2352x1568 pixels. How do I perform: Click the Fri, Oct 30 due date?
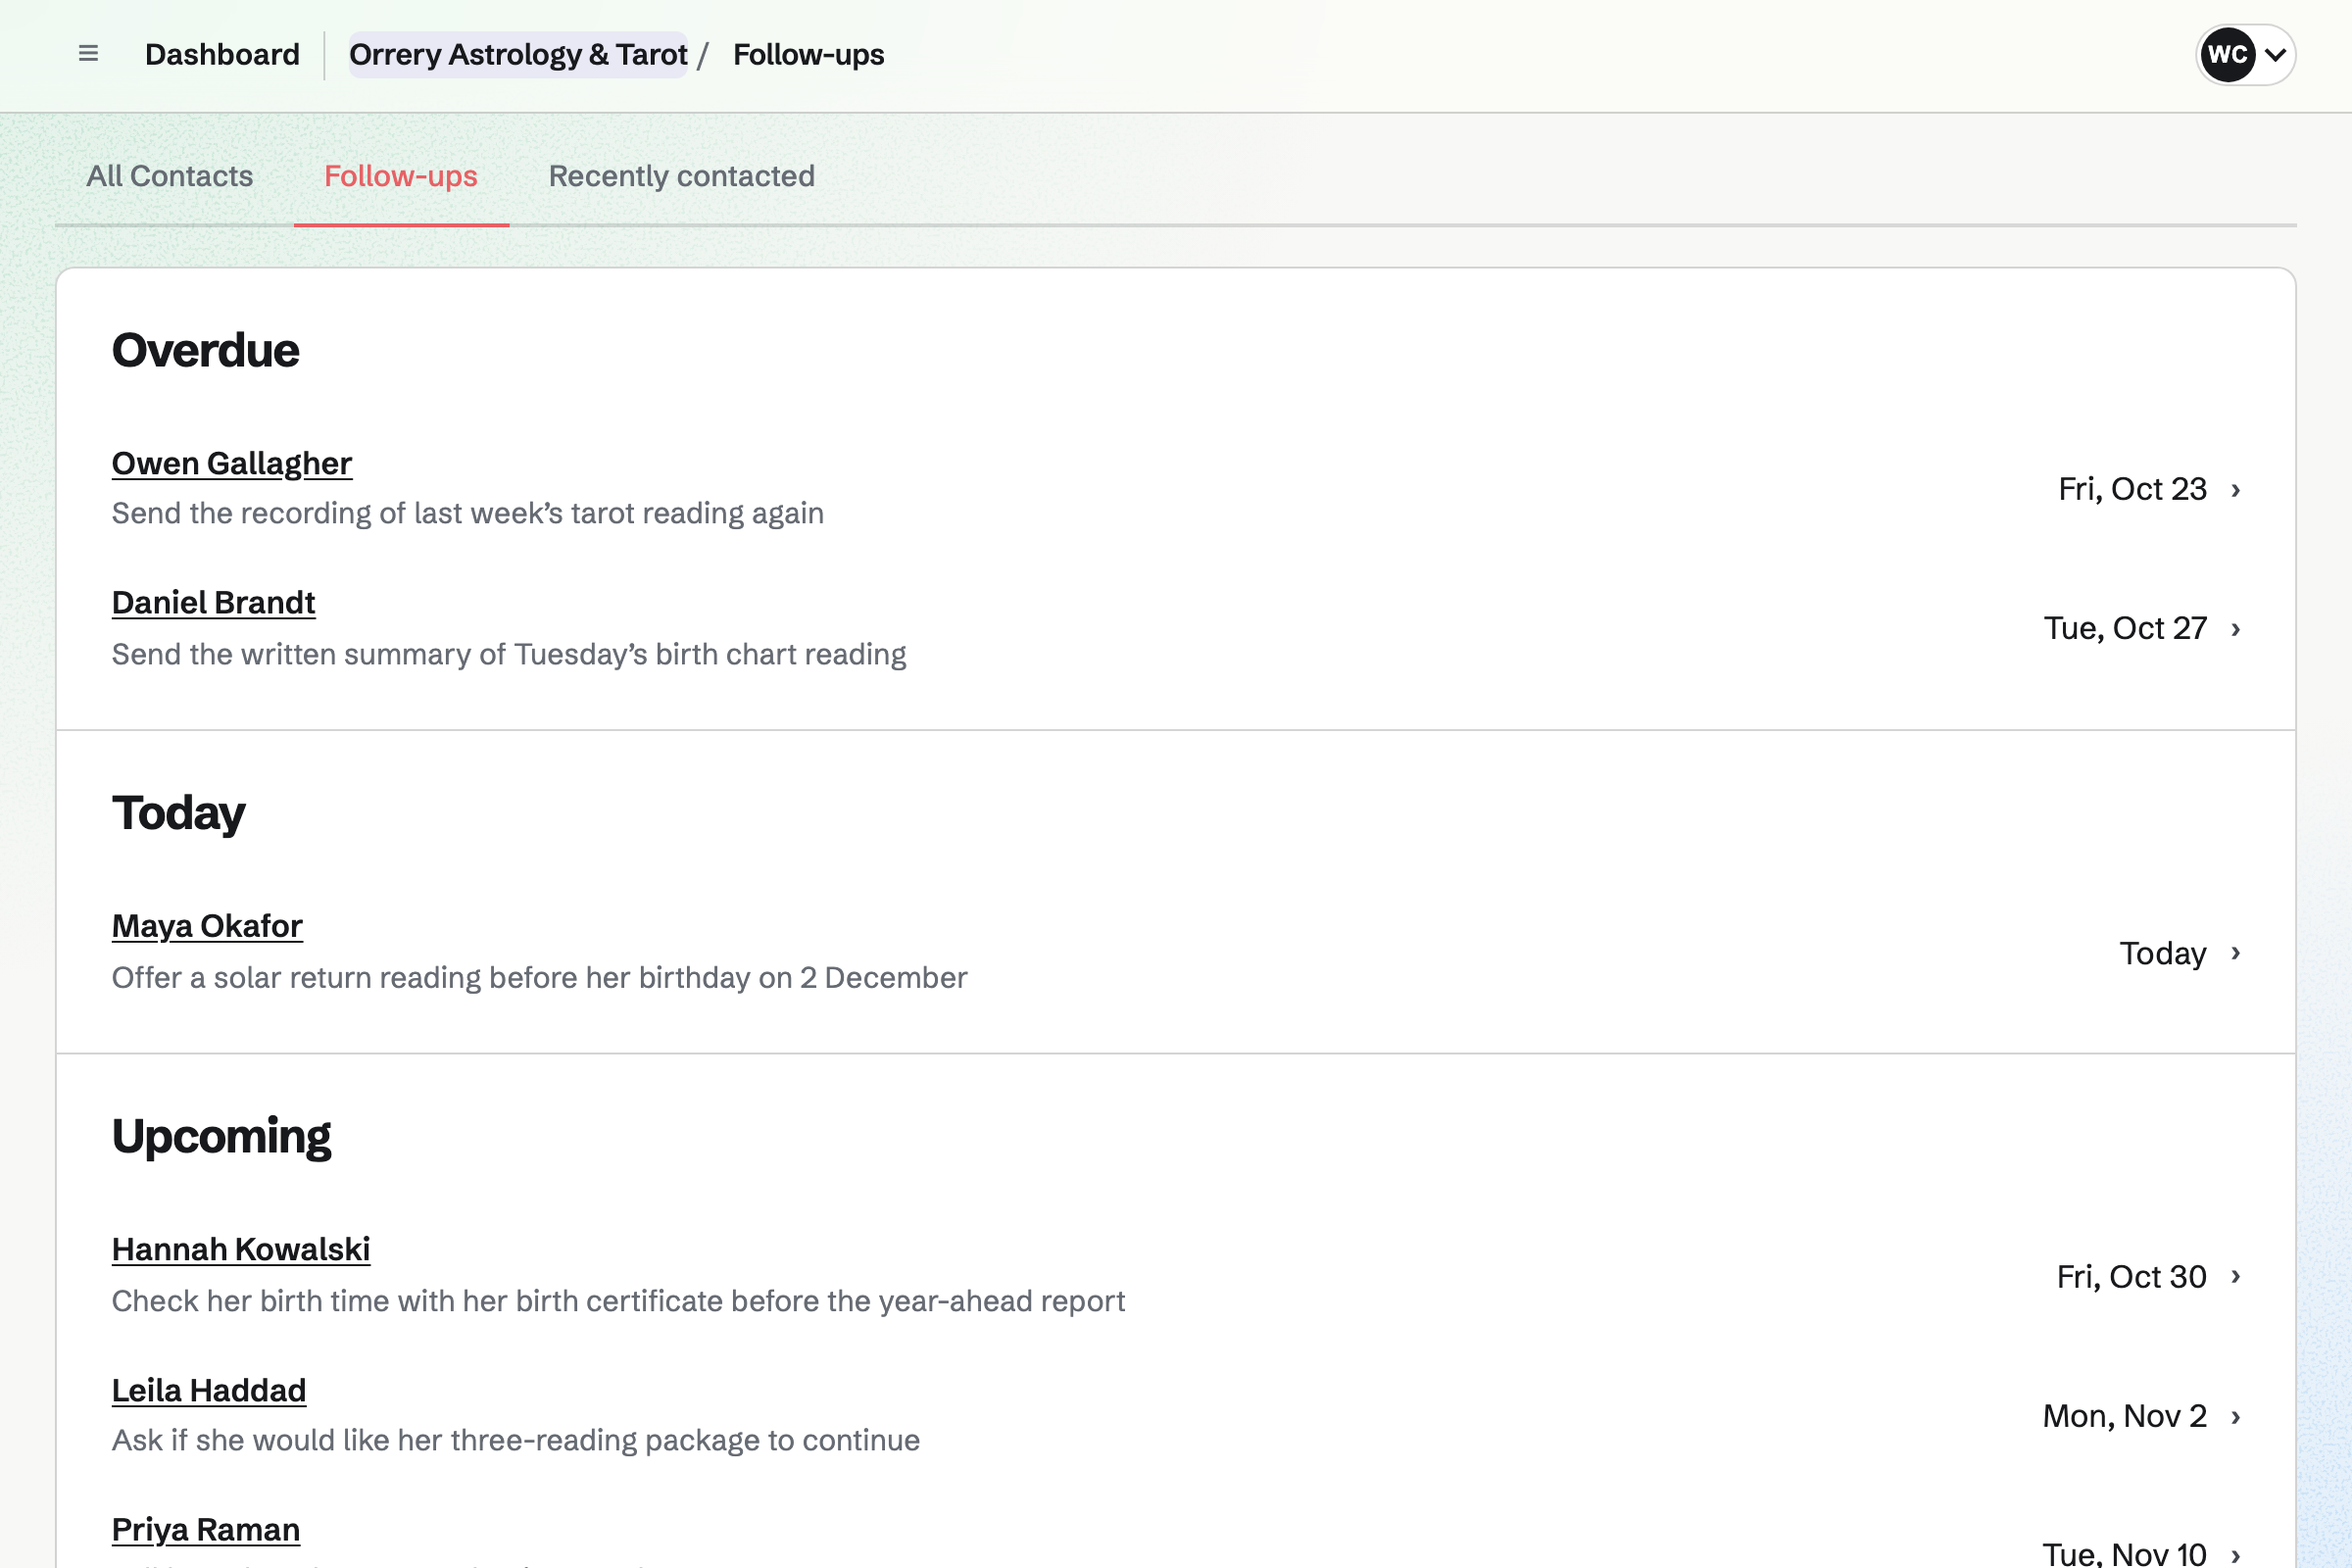pyautogui.click(x=2131, y=1277)
